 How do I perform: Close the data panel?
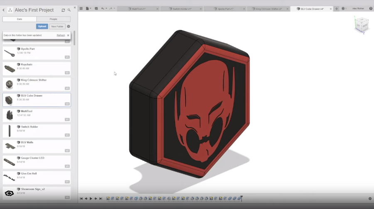click(75, 7)
